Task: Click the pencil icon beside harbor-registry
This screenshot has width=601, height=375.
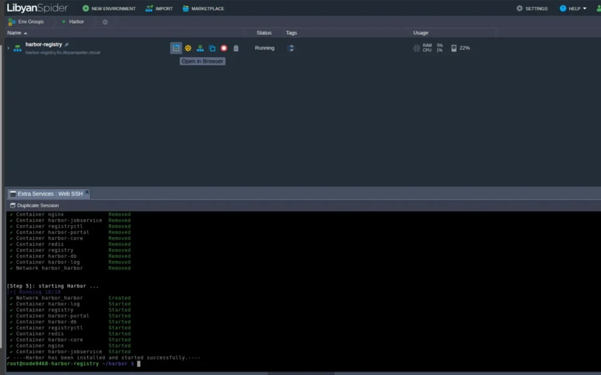Action: click(x=67, y=45)
